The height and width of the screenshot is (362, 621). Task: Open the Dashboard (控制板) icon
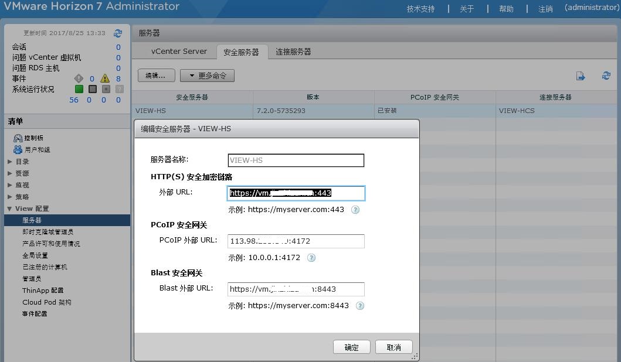[18, 138]
